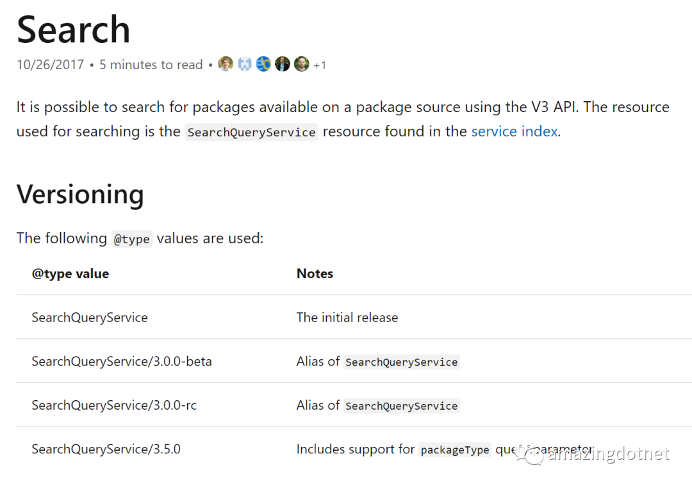Click the first contributor avatar

(226, 64)
